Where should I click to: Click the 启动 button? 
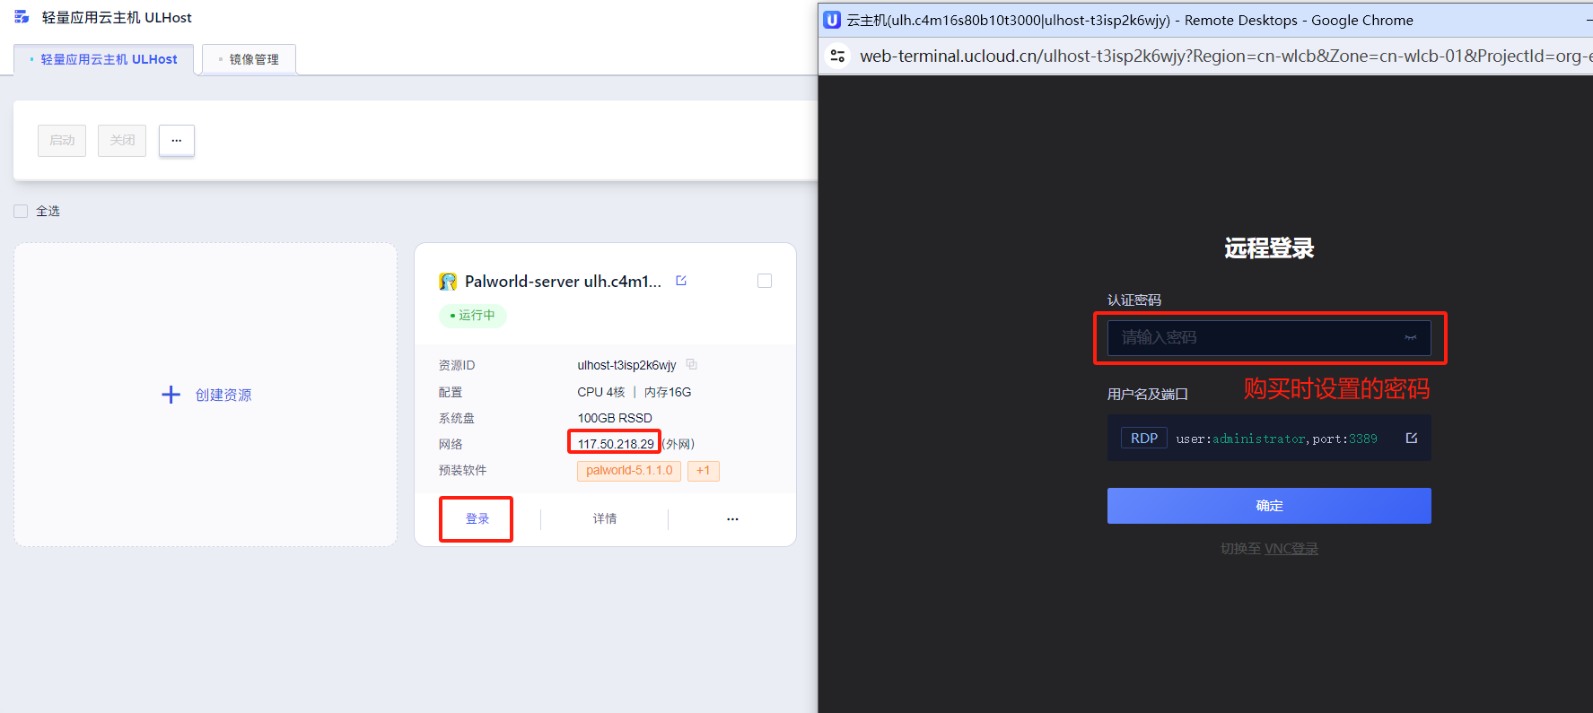(62, 140)
